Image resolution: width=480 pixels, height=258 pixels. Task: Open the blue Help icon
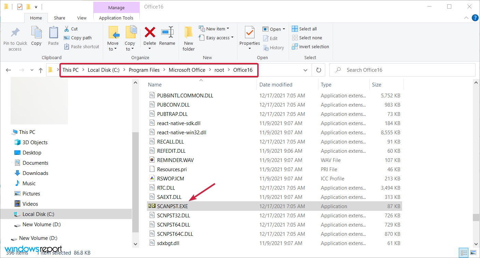pos(475,18)
